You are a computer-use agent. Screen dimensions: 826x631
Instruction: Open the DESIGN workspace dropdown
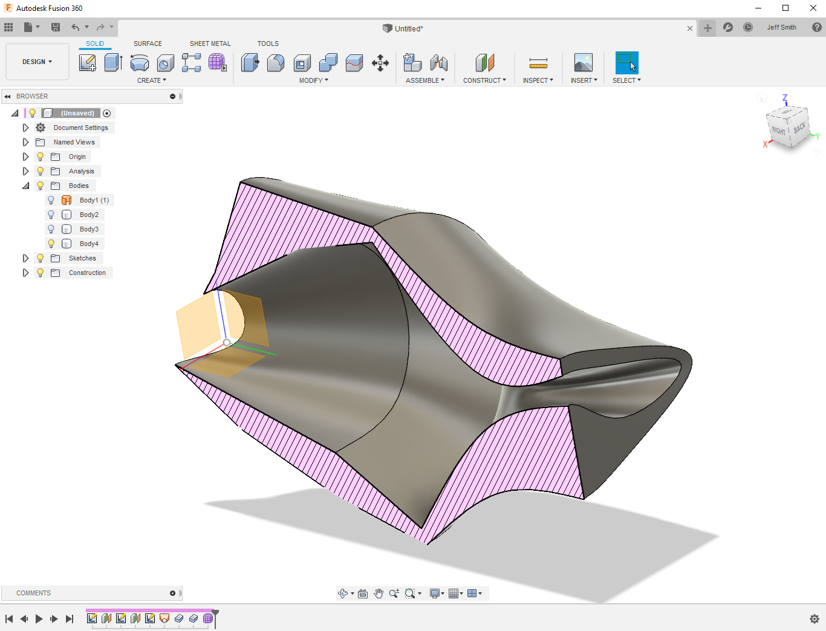pyautogui.click(x=37, y=62)
